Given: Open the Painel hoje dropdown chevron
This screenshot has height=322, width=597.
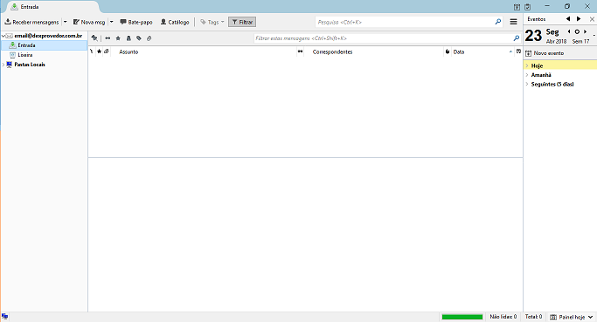Looking at the screenshot, I should (591, 317).
